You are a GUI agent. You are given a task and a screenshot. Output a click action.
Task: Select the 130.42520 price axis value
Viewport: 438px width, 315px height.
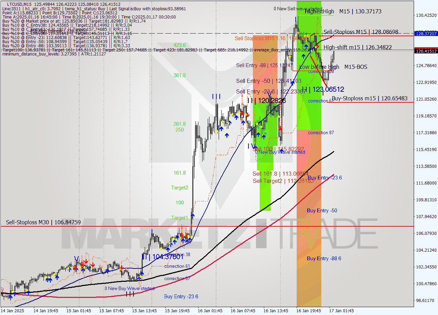click(426, 15)
